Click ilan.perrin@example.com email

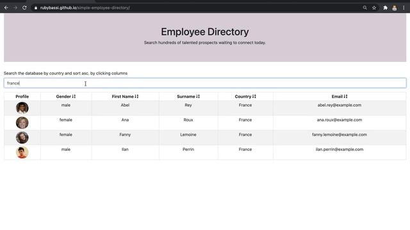click(340, 149)
